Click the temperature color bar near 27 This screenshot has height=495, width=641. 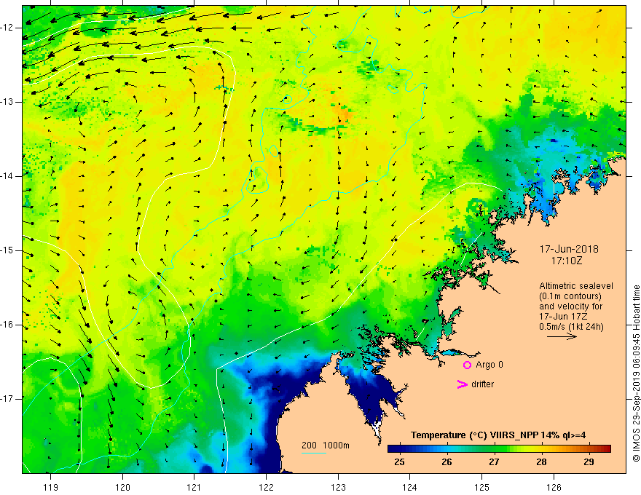tap(495, 449)
